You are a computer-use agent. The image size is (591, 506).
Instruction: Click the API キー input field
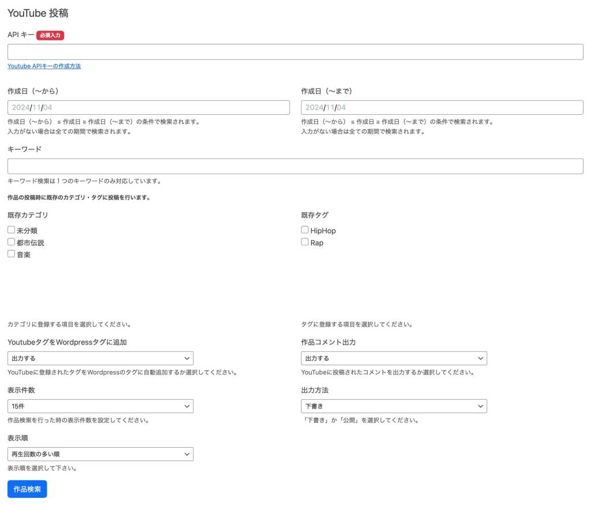coord(295,51)
